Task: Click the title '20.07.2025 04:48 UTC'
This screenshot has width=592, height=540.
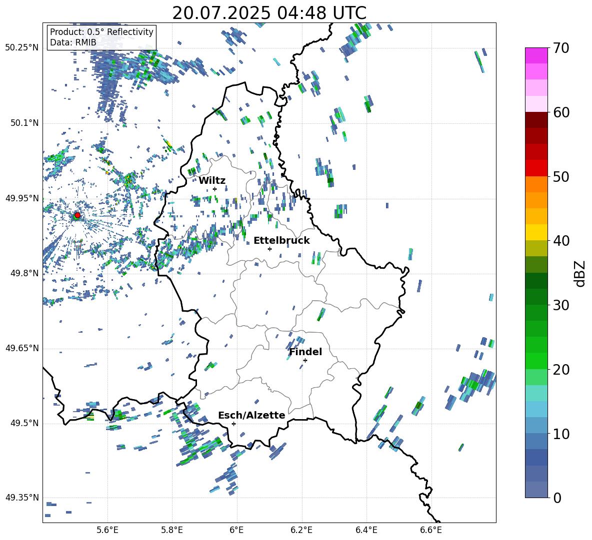Action: [269, 13]
